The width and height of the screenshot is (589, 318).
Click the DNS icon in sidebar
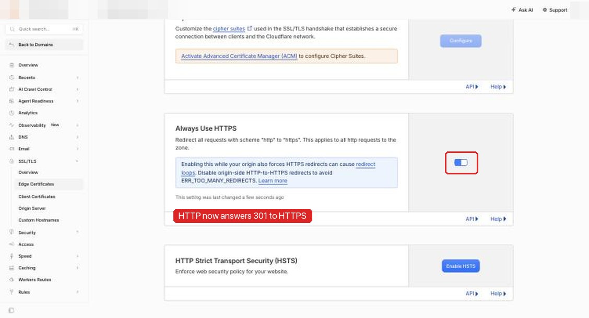click(11, 137)
